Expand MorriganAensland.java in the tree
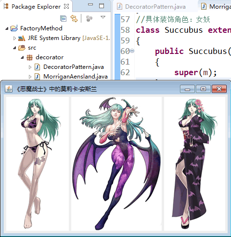Viewport: 231px width, 237px height. [30, 77]
